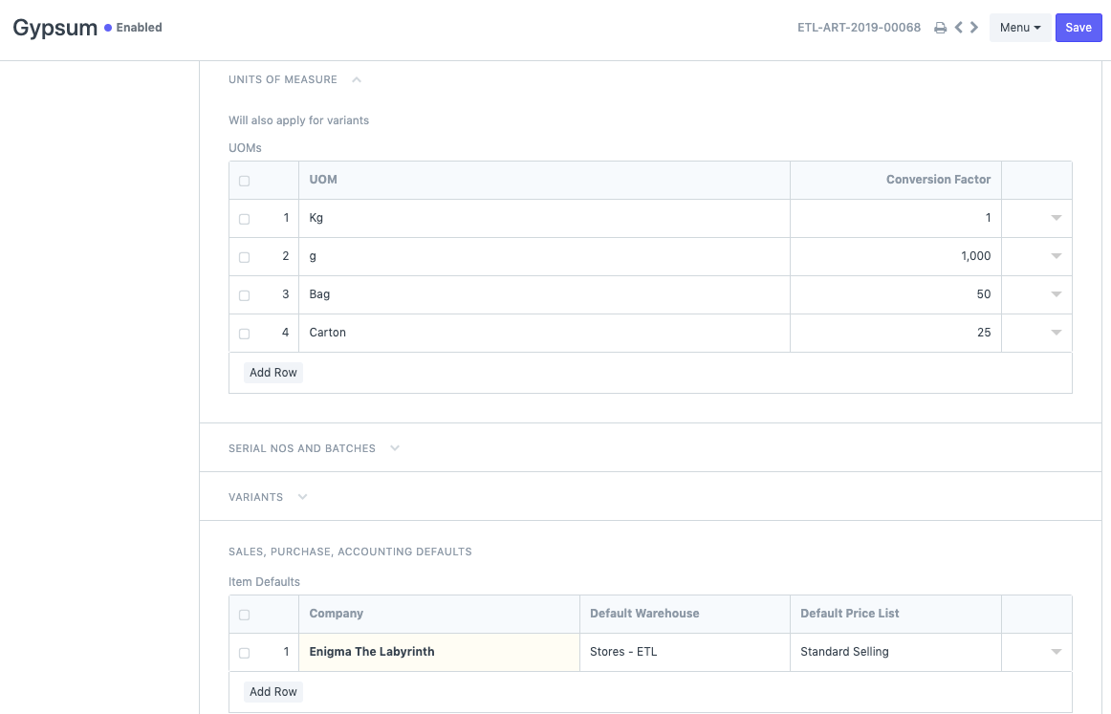
Task: Open row options arrow for Carton UOM
Action: (x=1056, y=334)
